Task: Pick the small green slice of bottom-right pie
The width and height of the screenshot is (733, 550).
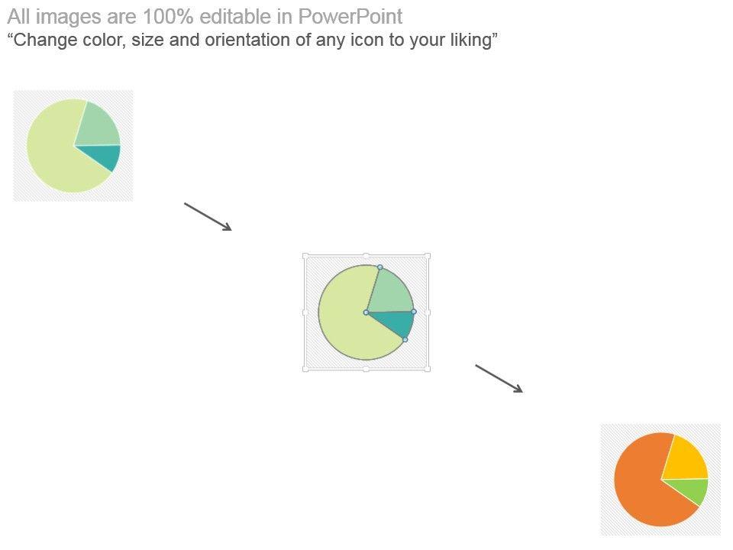Action: click(x=696, y=490)
